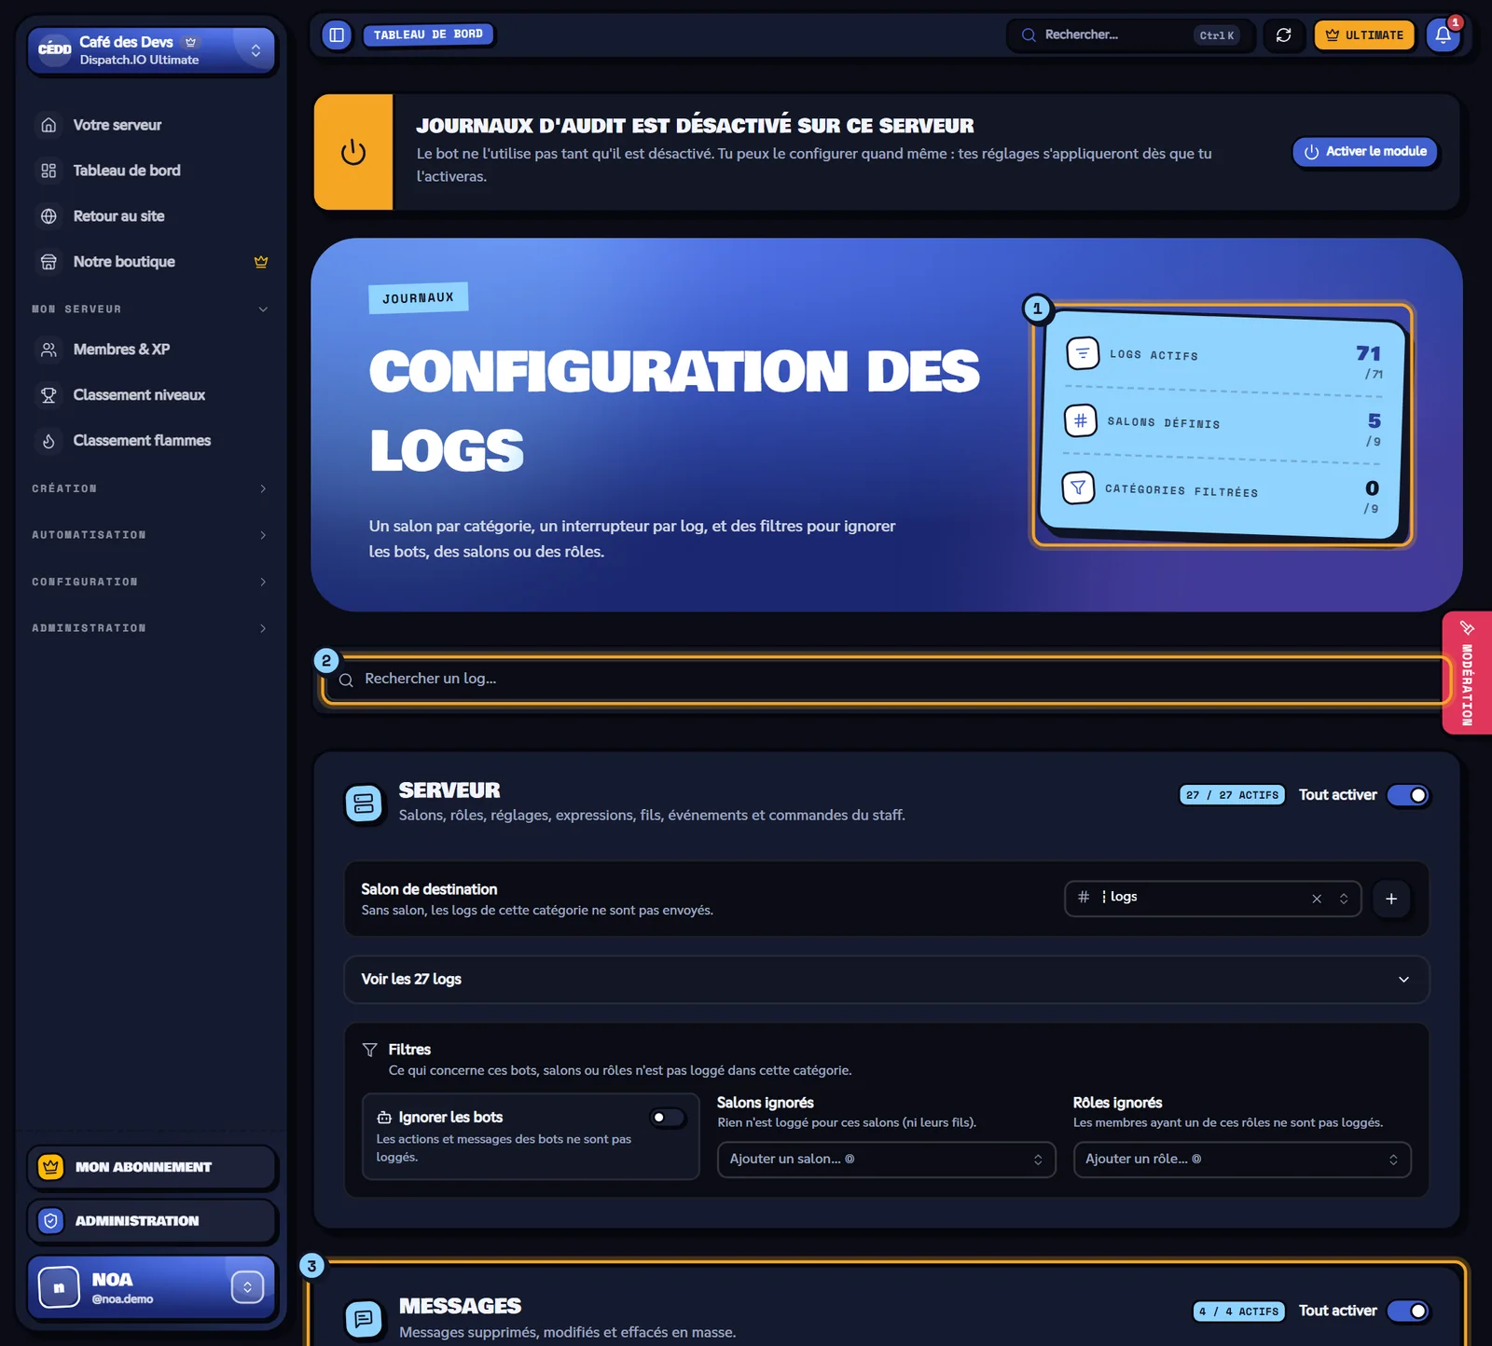This screenshot has width=1492, height=1346.
Task: Click Activer le module button
Action: coord(1365,151)
